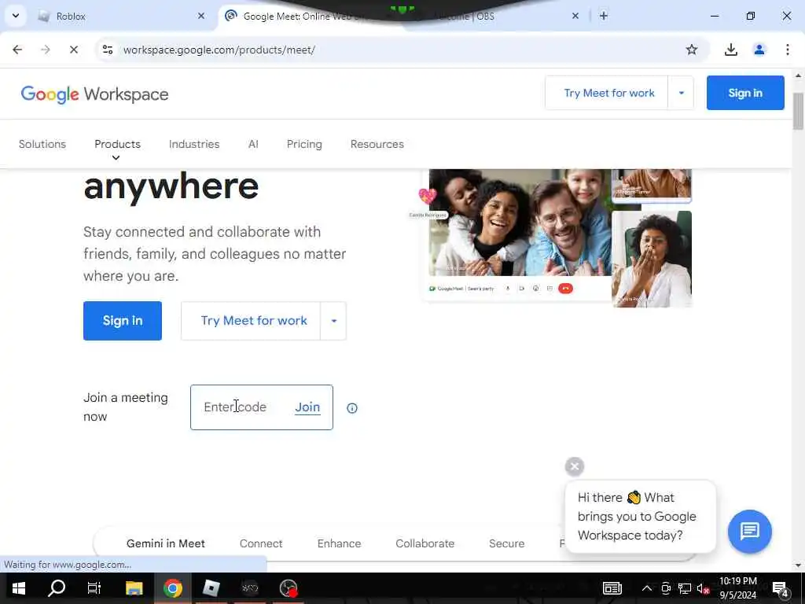Open Chrome three-dot menu
This screenshot has height=604, width=805.
click(x=787, y=50)
